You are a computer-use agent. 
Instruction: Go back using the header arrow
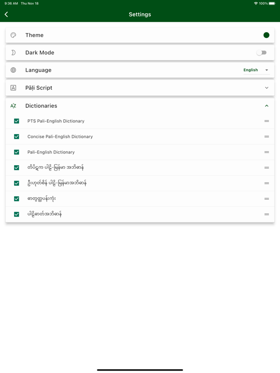pos(6,14)
